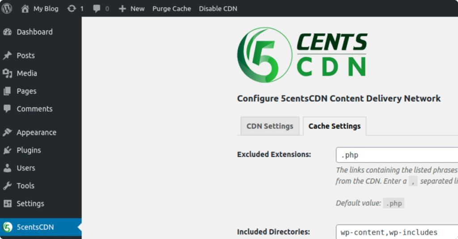The width and height of the screenshot is (458, 239).
Task: Focus the Included Directories input field
Action: pyautogui.click(x=397, y=232)
